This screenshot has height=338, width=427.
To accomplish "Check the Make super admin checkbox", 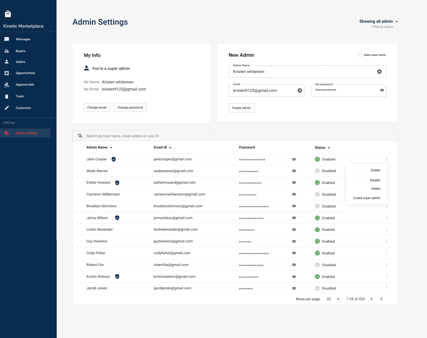I will (360, 55).
